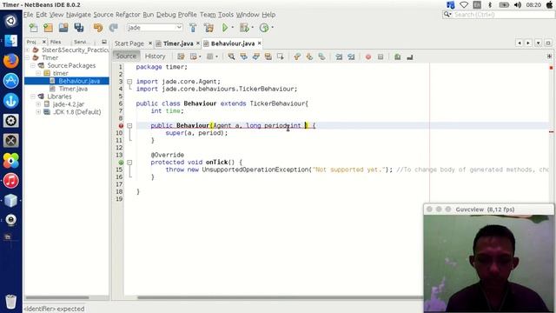Click the New Project toolbar icon
Viewport: 556px width, 313px height.
pyautogui.click(x=49, y=28)
